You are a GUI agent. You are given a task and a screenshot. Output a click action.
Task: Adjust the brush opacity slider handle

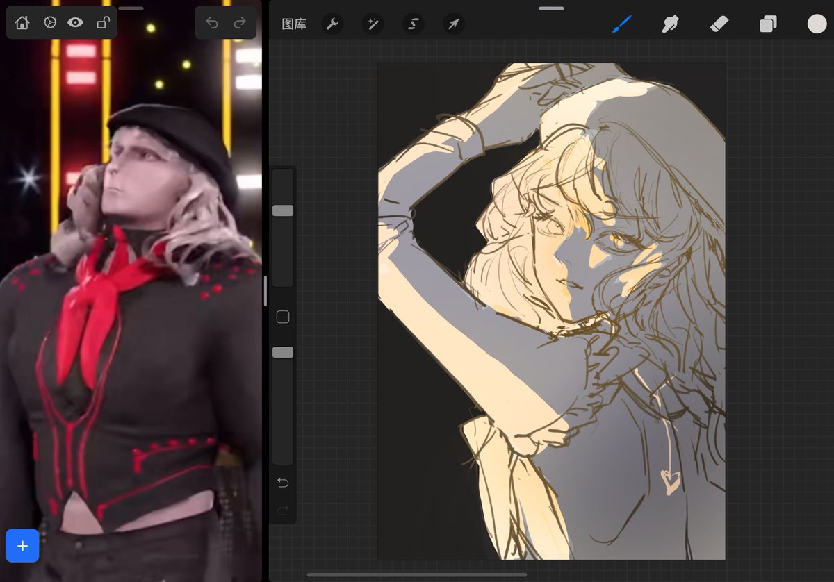click(x=283, y=353)
